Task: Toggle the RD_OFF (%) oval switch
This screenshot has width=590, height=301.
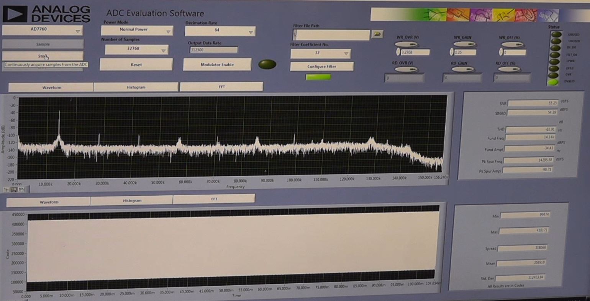Action: (x=508, y=70)
